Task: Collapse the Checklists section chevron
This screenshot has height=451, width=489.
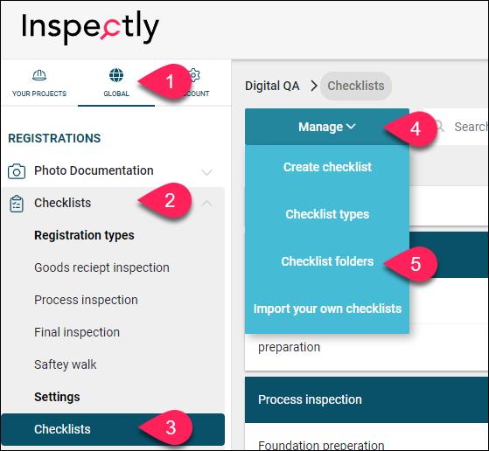Action: 206,204
